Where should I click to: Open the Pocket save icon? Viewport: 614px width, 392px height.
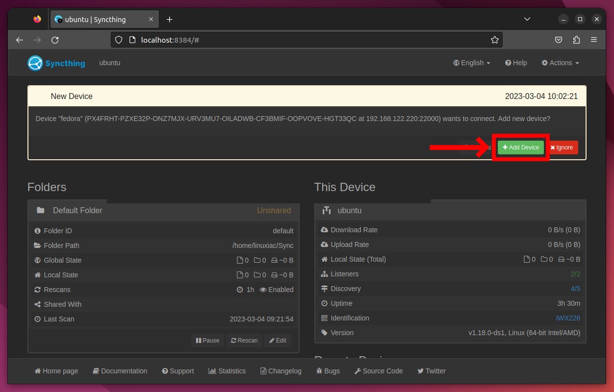[559, 40]
